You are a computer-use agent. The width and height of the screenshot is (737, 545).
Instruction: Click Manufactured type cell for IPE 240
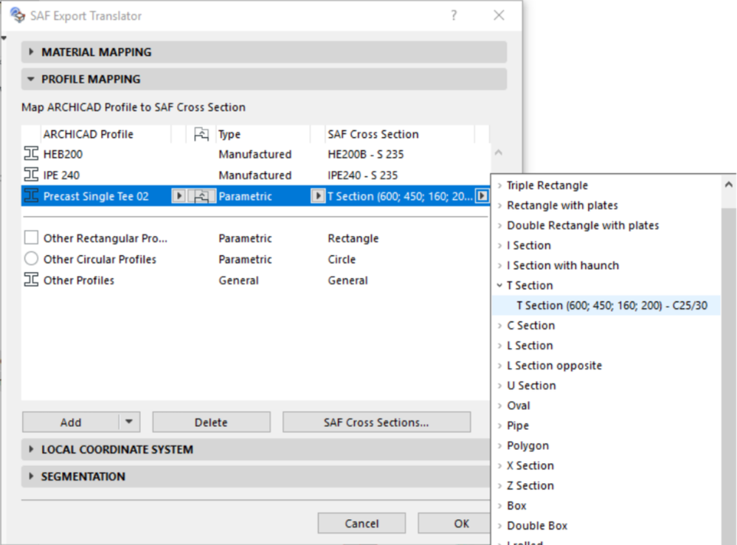pos(255,176)
